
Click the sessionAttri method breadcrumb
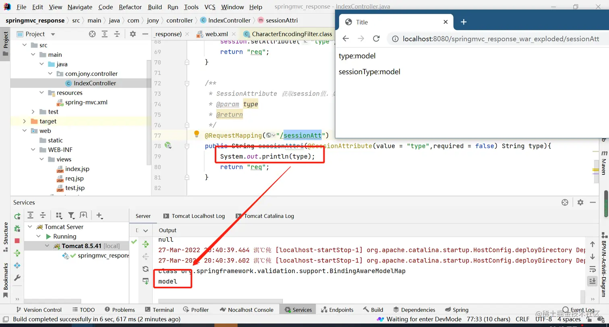pos(278,21)
